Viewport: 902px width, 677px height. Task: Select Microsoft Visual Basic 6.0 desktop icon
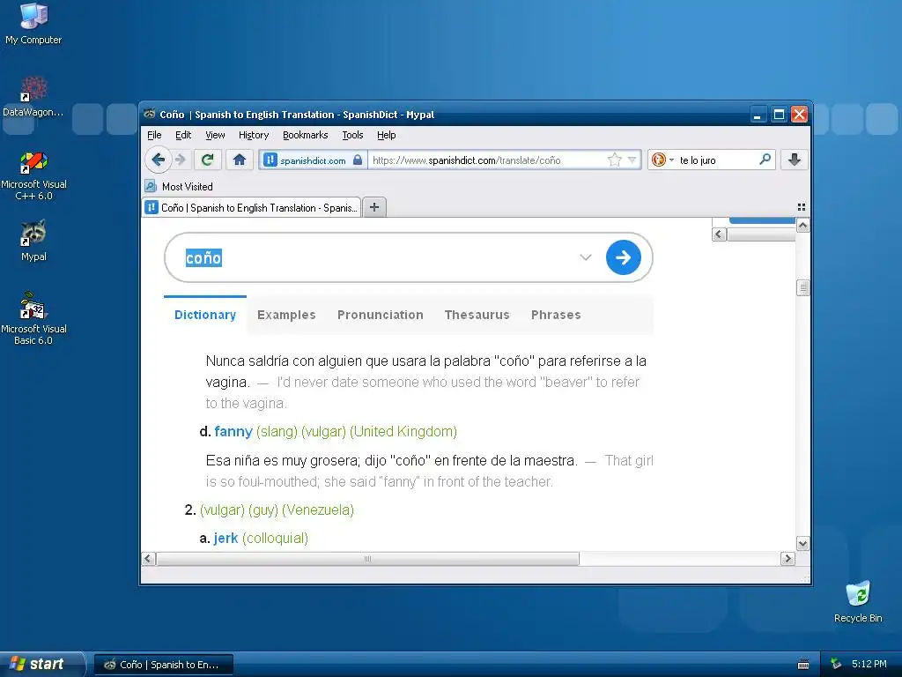pos(33,318)
